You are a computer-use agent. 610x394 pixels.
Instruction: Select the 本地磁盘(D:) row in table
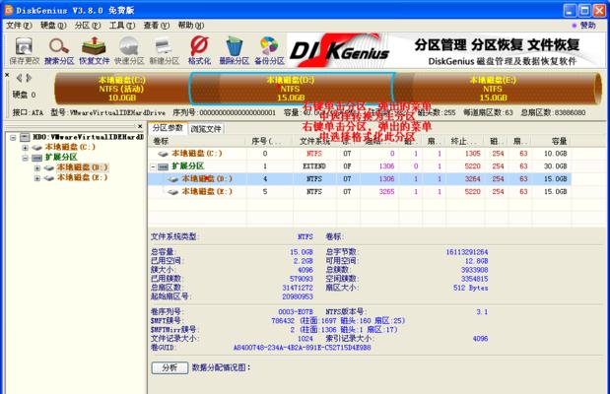(360, 179)
